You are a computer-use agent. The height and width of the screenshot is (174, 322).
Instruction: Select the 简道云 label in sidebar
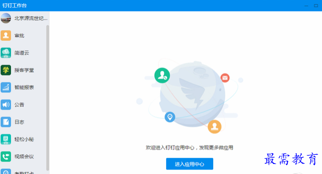[x=21, y=53]
